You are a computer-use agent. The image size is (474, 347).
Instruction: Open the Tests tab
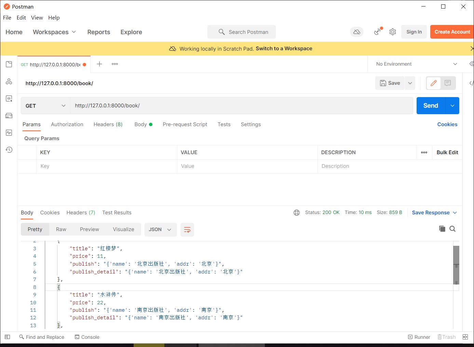[224, 124]
